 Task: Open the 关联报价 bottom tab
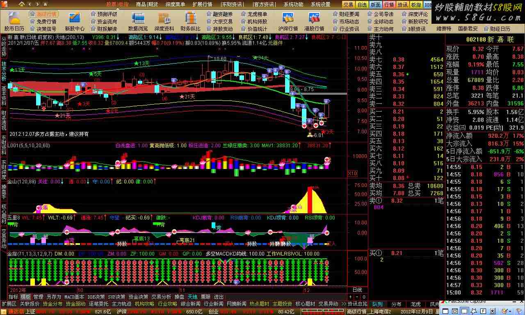[30, 304]
